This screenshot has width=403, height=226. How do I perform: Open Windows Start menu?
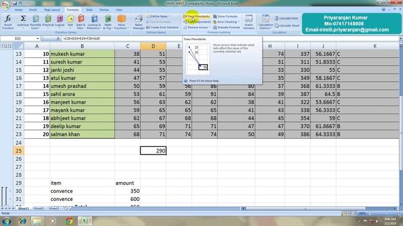[6, 221]
